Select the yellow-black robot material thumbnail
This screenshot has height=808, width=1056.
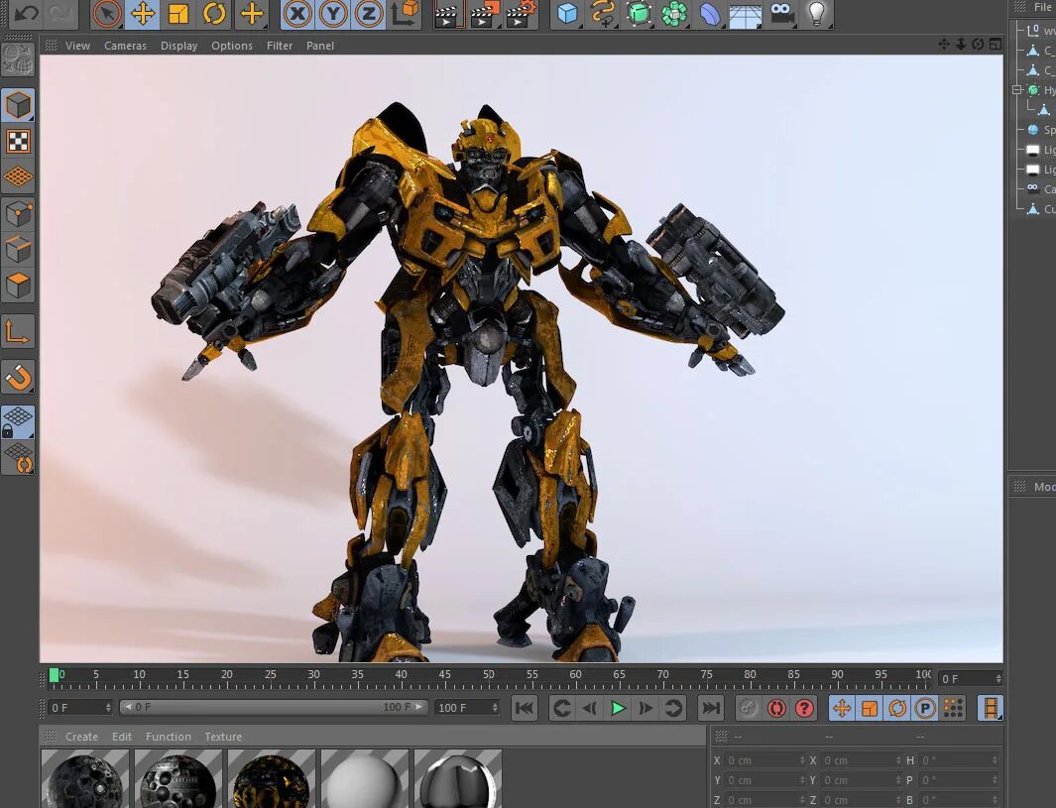[x=272, y=779]
